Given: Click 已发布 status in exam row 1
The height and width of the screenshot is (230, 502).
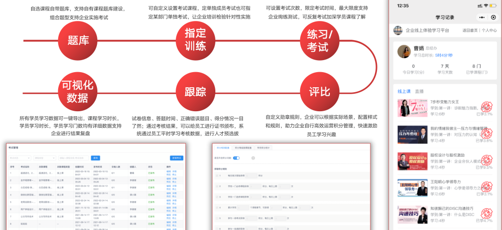Looking at the screenshot, I should (152, 173).
